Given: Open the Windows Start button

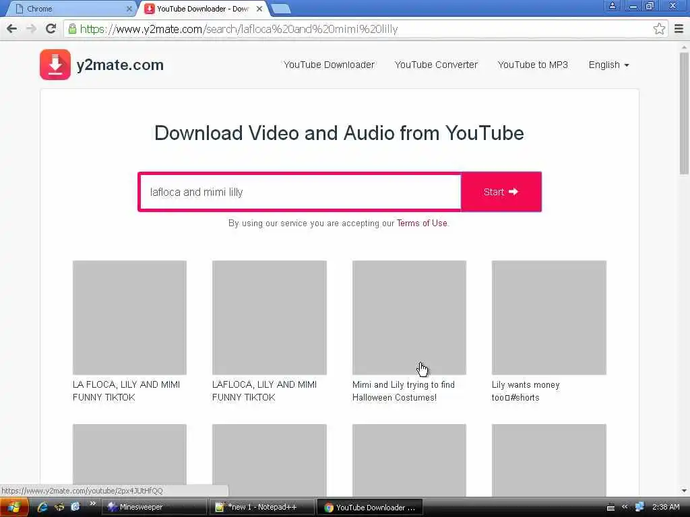Looking at the screenshot, I should (x=14, y=508).
